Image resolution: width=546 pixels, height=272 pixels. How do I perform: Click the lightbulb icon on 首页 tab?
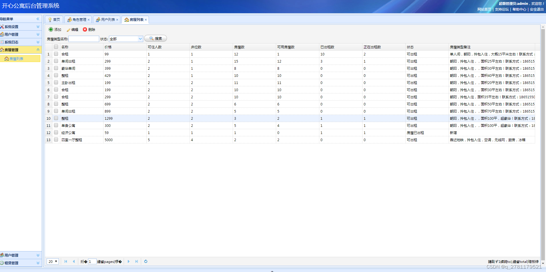coord(50,20)
